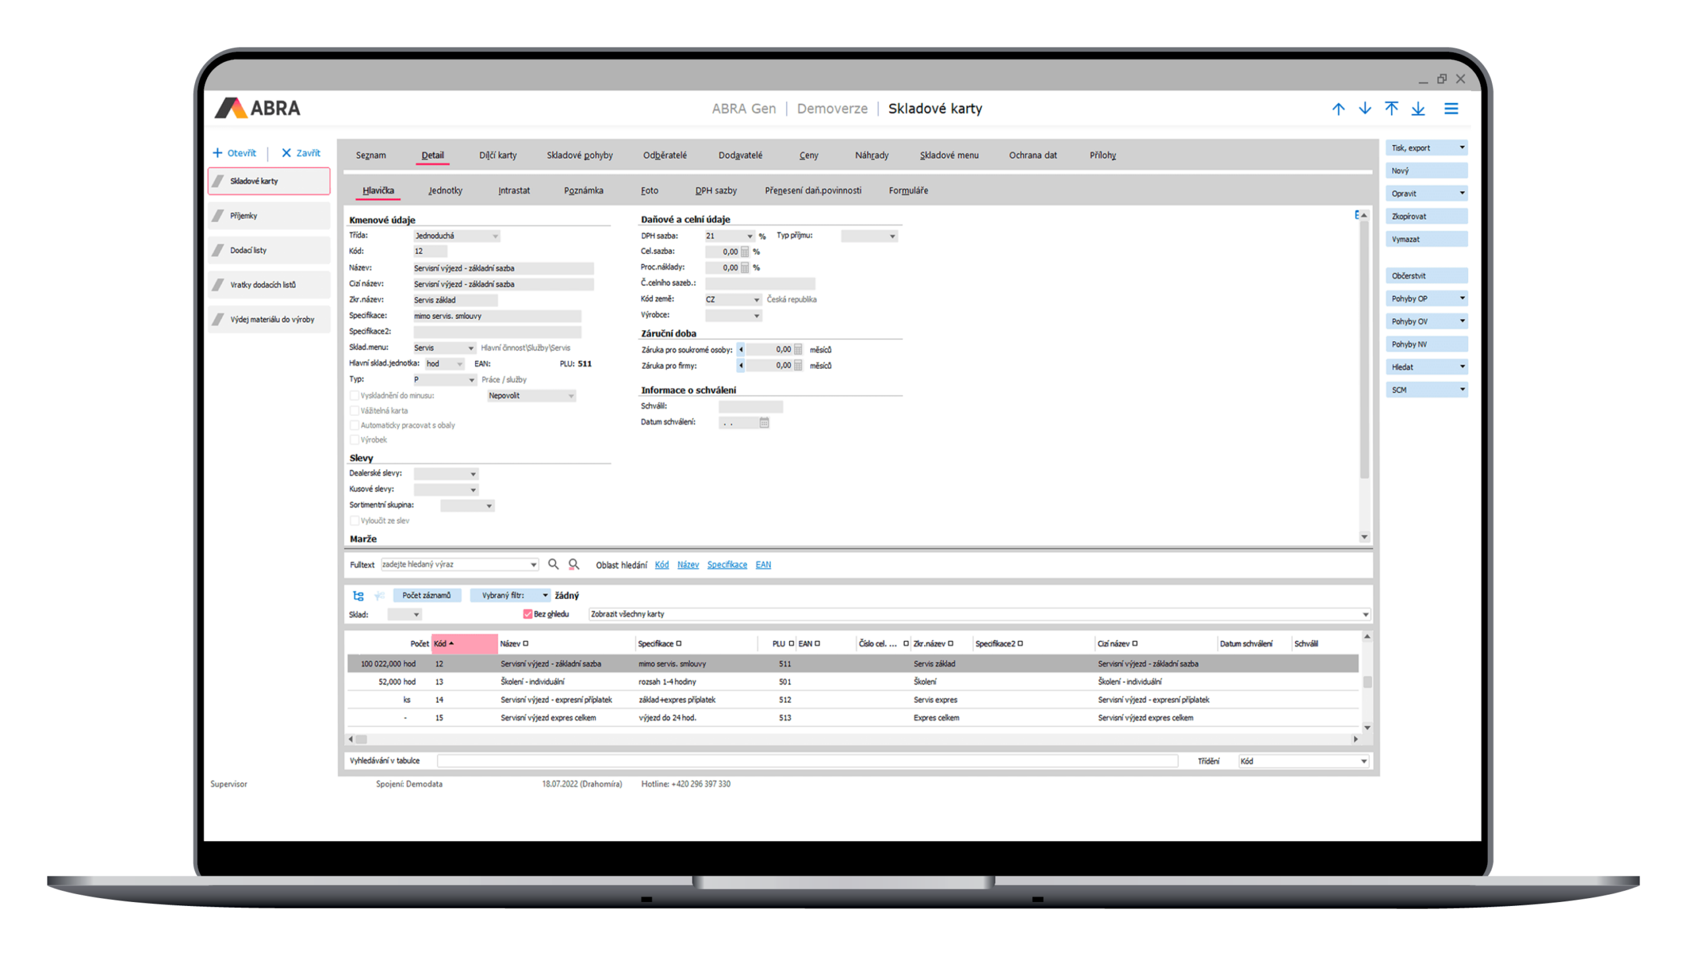Run the fulltext search with the magnifier icon
1687x956 pixels.
(x=554, y=564)
